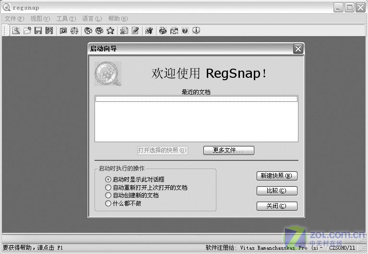
Task: Click the info about icon
Action: (x=196, y=31)
